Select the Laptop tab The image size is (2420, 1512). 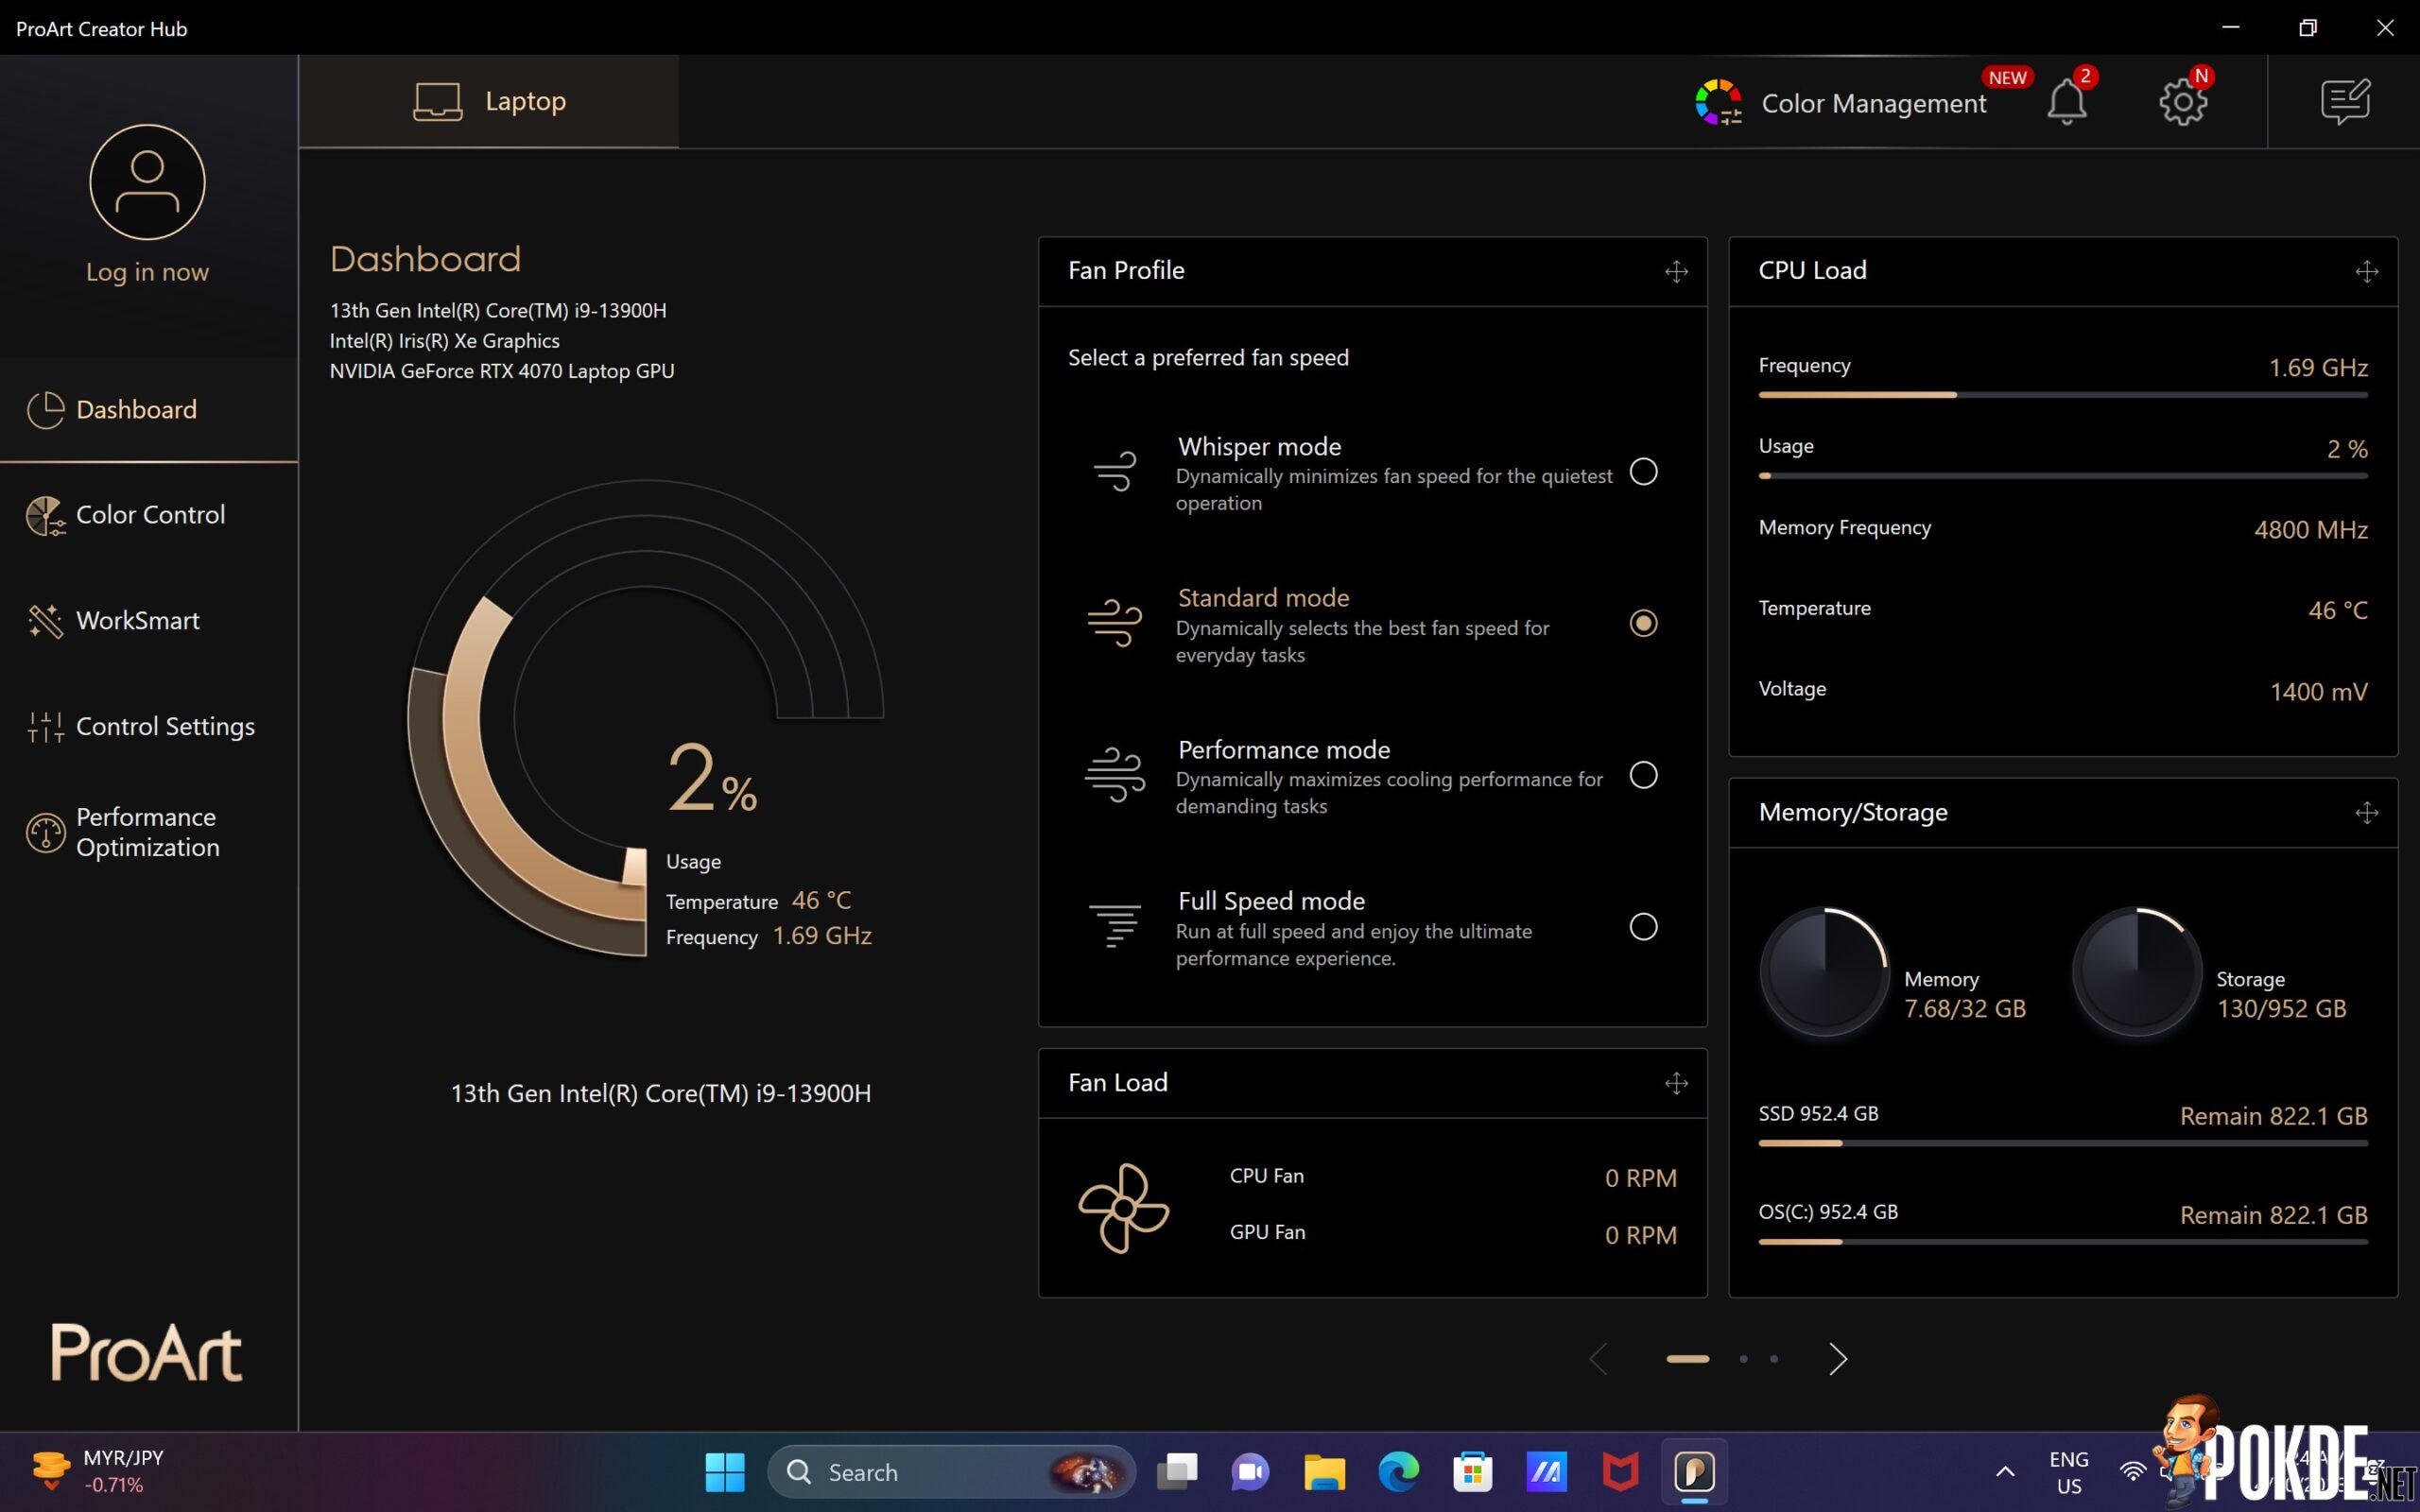click(x=489, y=101)
